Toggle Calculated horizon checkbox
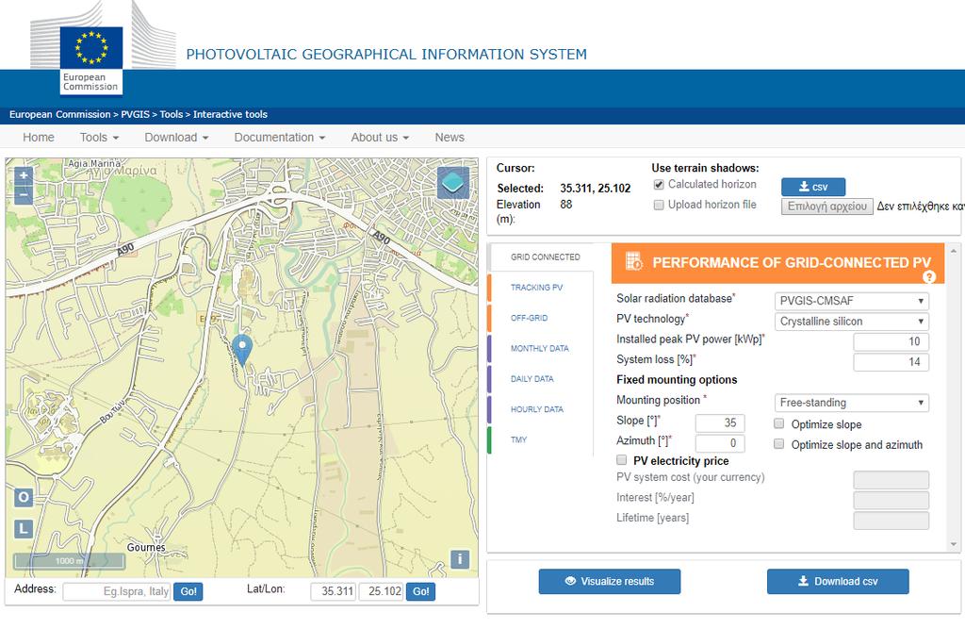 point(659,184)
